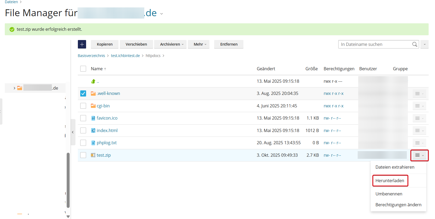Click permissions rwx r-x r-x of cgi-bin
The width and height of the screenshot is (435, 219).
pyautogui.click(x=333, y=106)
